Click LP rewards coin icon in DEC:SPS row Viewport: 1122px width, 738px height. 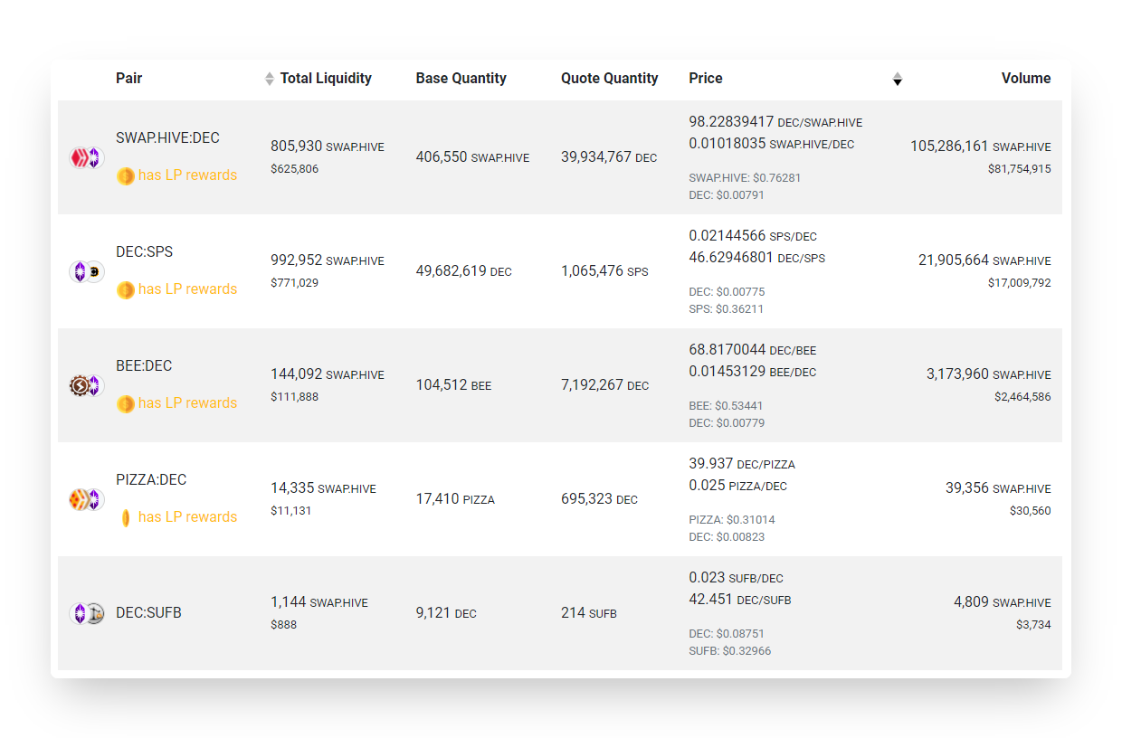pos(126,289)
